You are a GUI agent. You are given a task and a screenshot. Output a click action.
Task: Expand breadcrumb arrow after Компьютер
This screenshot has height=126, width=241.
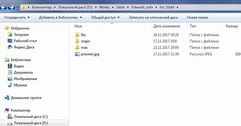coord(55,7)
